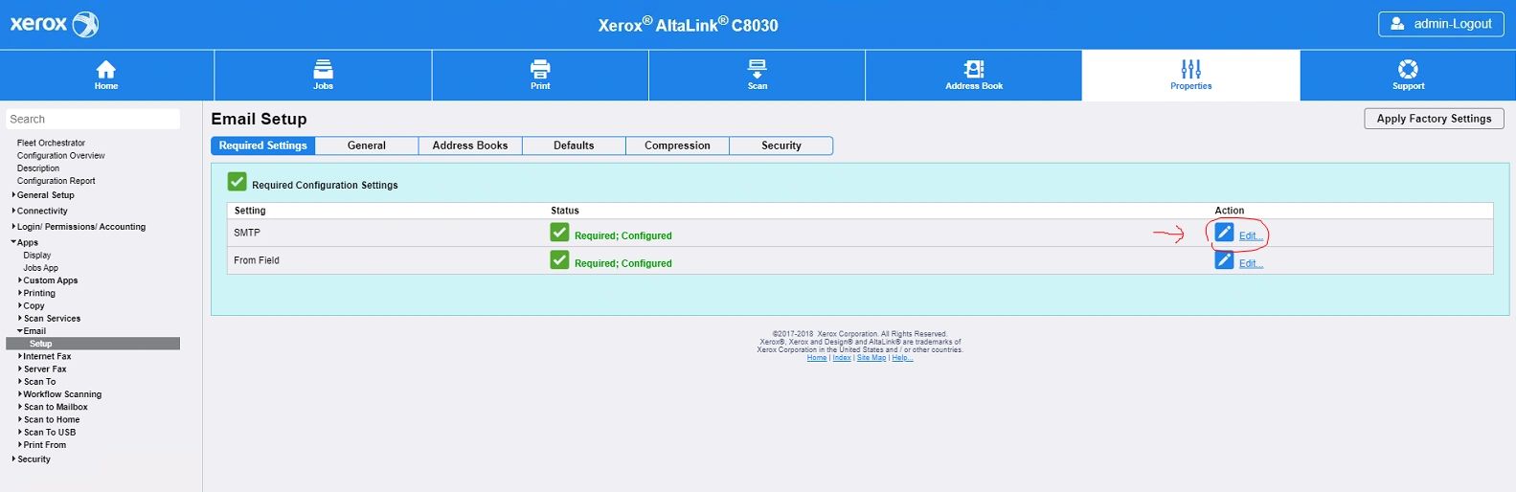Open the Configuration Report link in sidebar
Screen dimensions: 1516x492
point(56,181)
